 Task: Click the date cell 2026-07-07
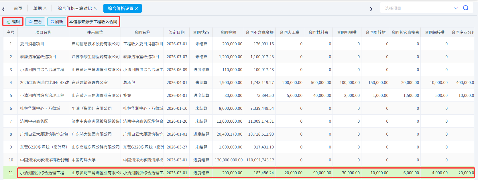177,57
